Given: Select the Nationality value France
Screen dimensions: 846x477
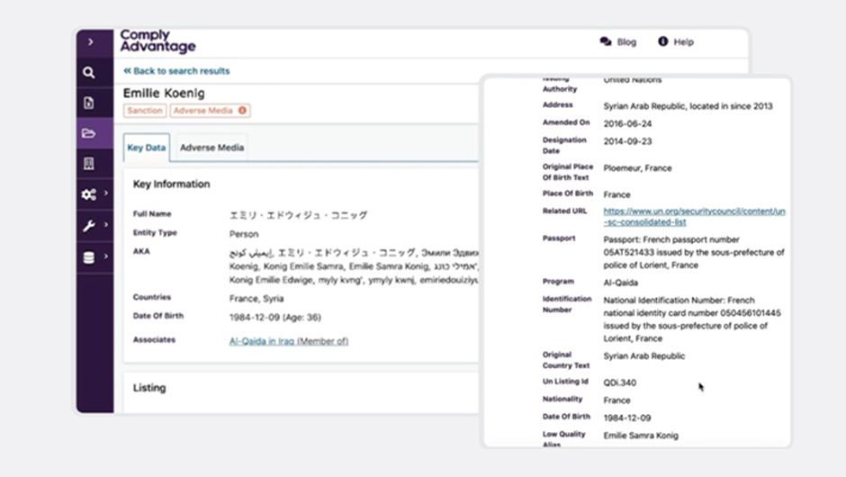Looking at the screenshot, I should click(616, 400).
